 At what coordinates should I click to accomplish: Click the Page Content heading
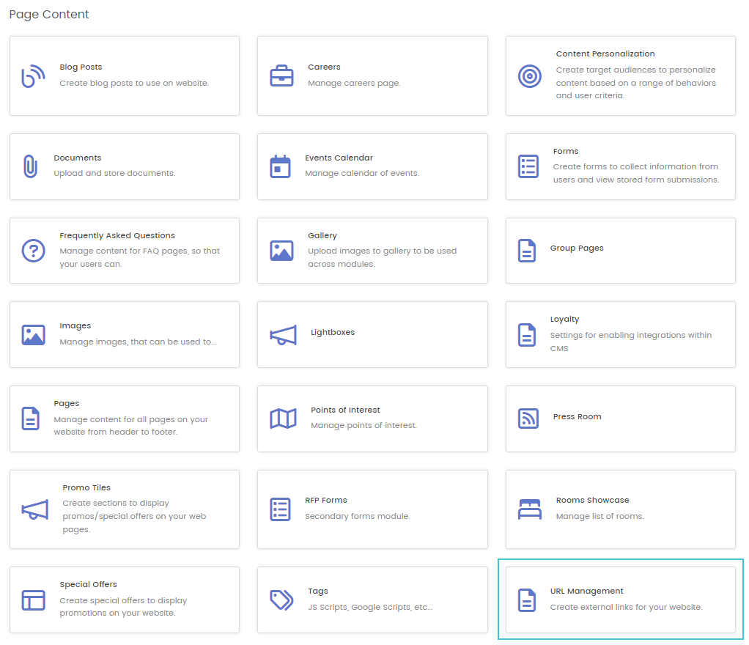click(48, 15)
